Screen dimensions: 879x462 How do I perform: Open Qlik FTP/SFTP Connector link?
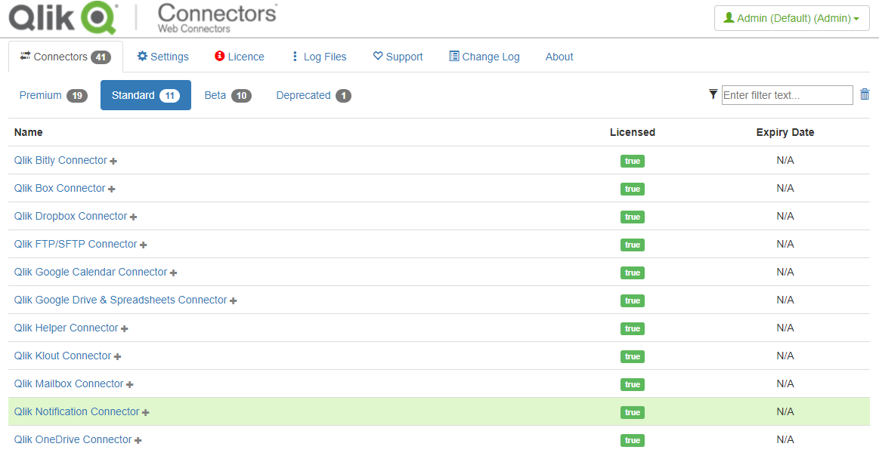click(x=76, y=244)
